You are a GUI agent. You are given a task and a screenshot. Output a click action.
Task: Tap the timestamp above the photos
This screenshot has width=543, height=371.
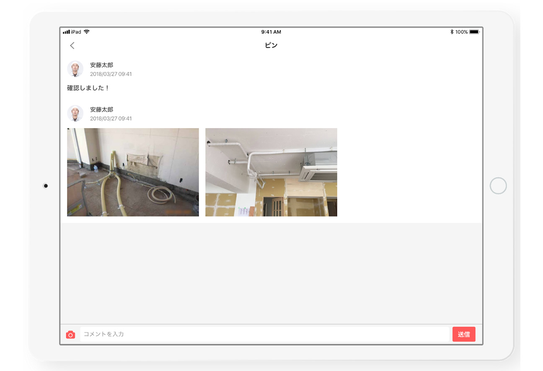(111, 119)
